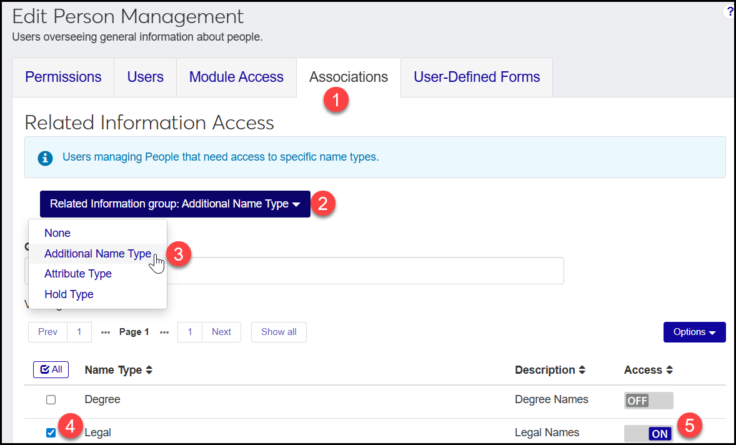Viewport: 736px width, 445px height.
Task: Sort by Name Type column arrows
Action: pos(149,370)
